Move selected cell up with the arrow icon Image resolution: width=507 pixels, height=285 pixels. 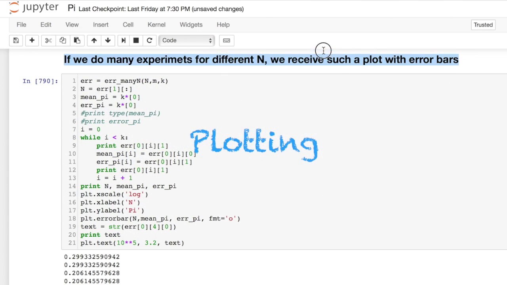click(x=94, y=40)
